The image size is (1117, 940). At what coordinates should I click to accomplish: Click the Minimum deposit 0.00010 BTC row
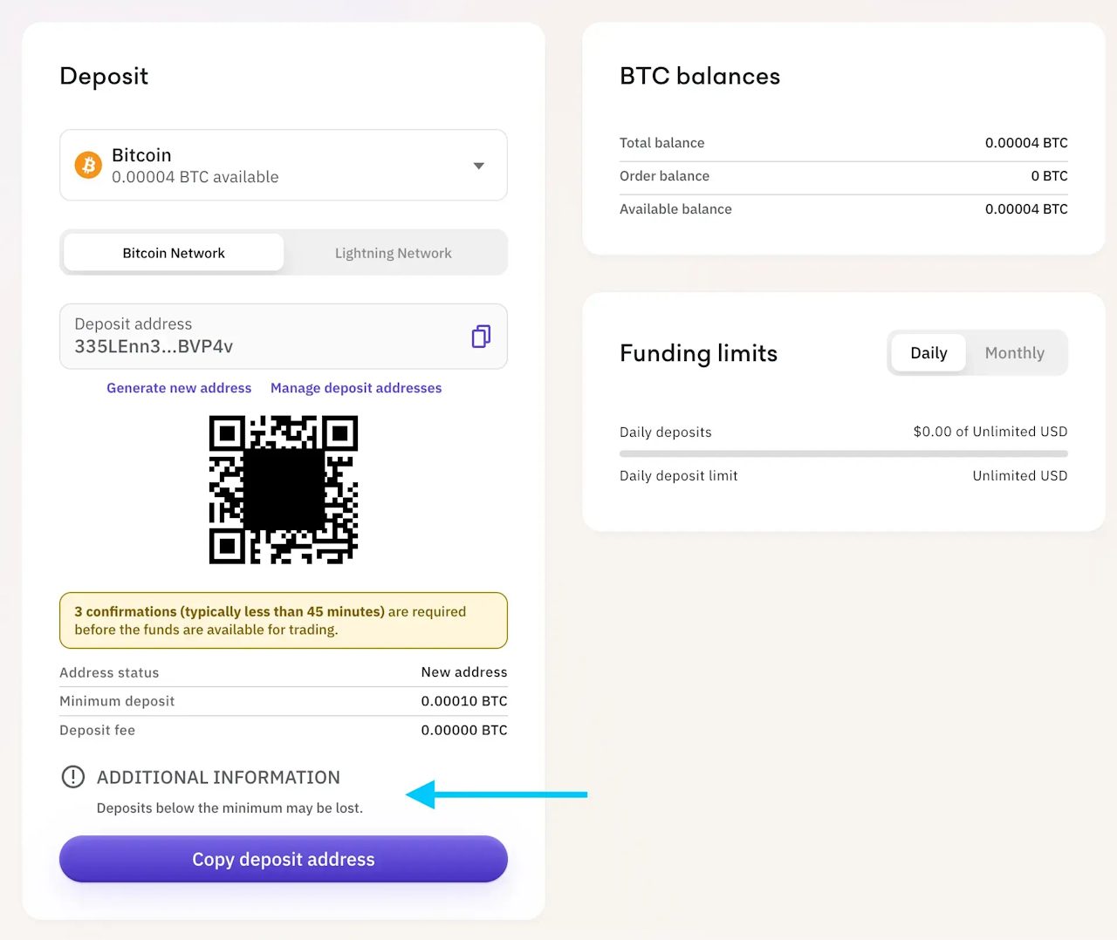(284, 701)
